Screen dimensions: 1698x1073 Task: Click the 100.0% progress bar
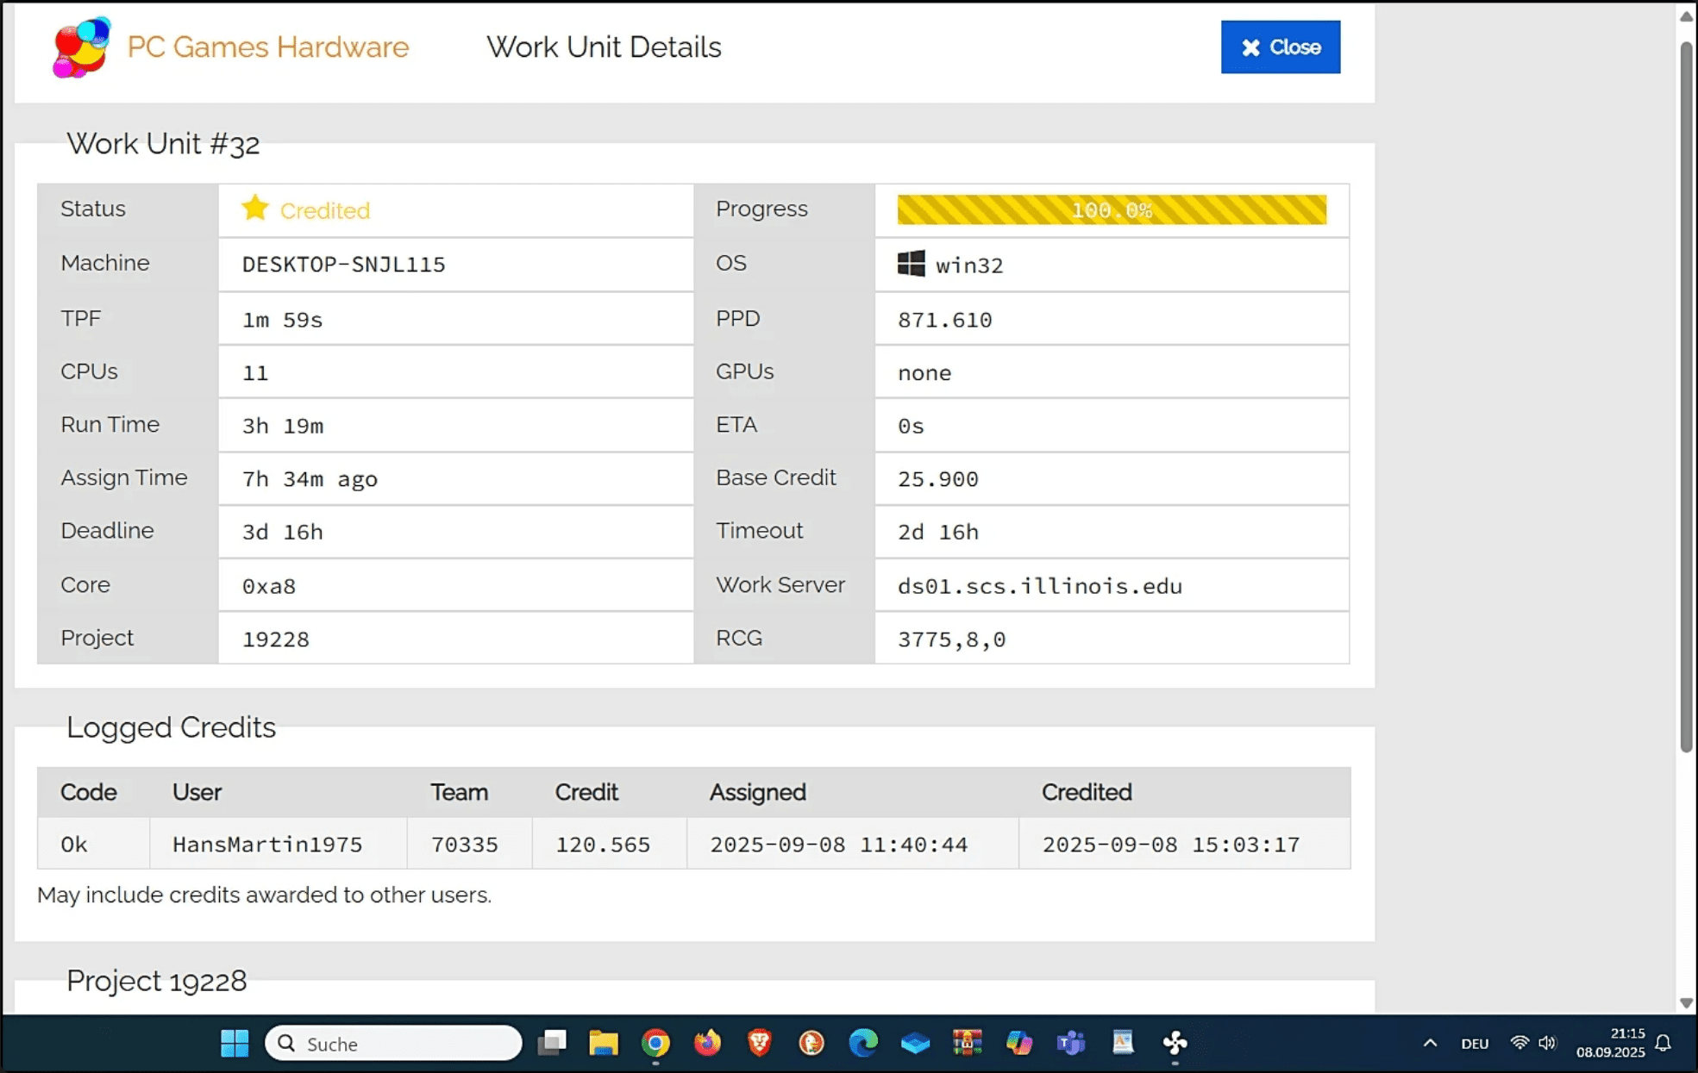click(x=1111, y=209)
